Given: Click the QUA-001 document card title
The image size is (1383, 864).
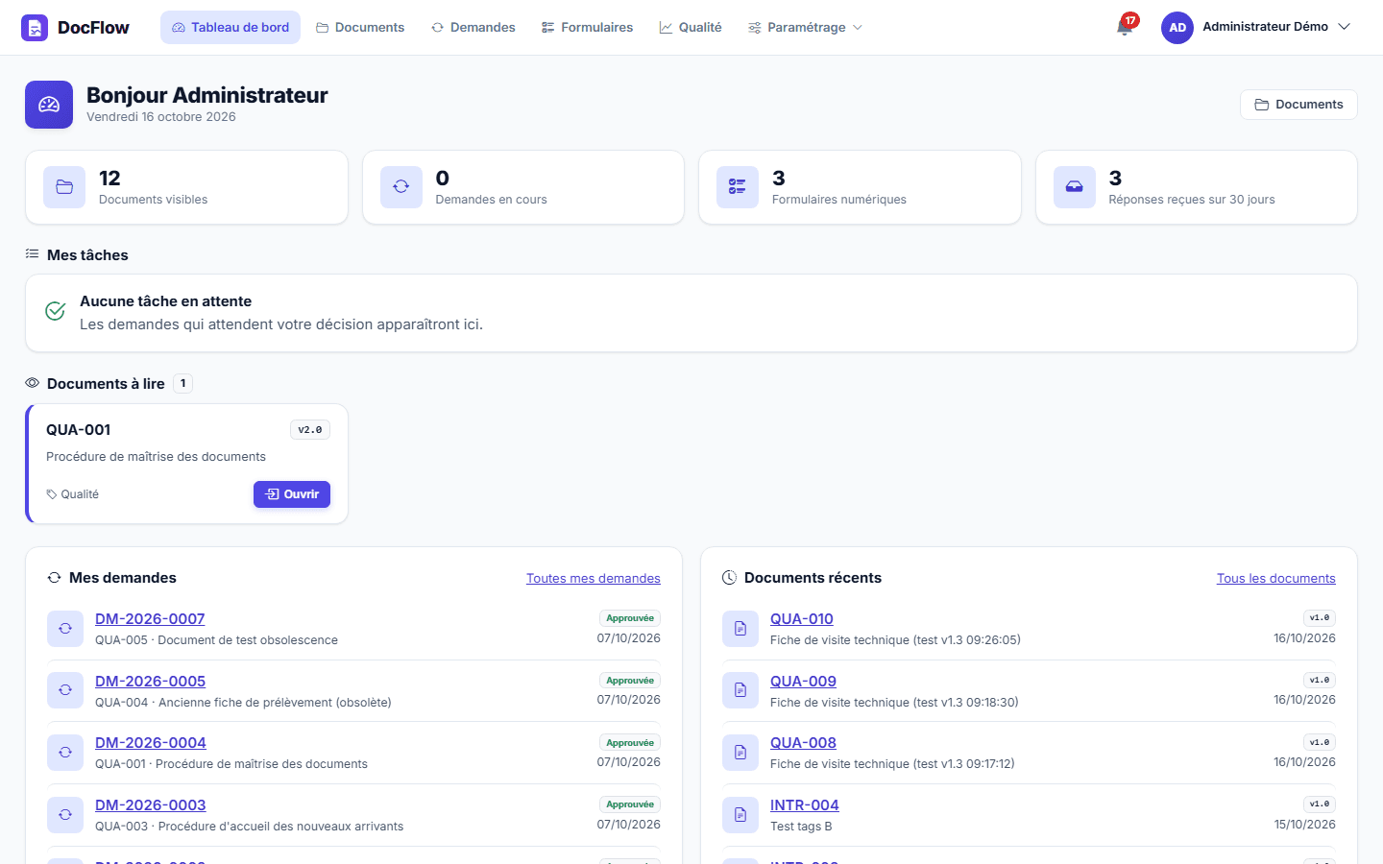Looking at the screenshot, I should click(x=79, y=430).
